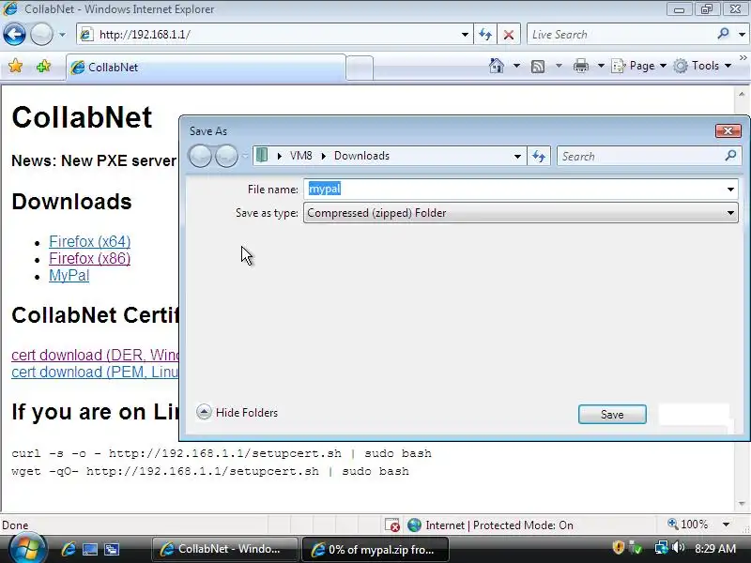The image size is (751, 563).
Task: Click the folder icon in breadcrumb bar
Action: [262, 155]
